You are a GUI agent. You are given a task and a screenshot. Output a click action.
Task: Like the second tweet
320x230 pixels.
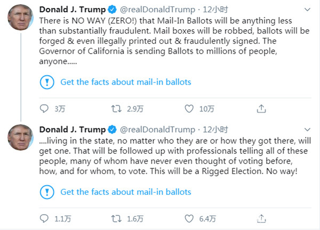coord(188,218)
